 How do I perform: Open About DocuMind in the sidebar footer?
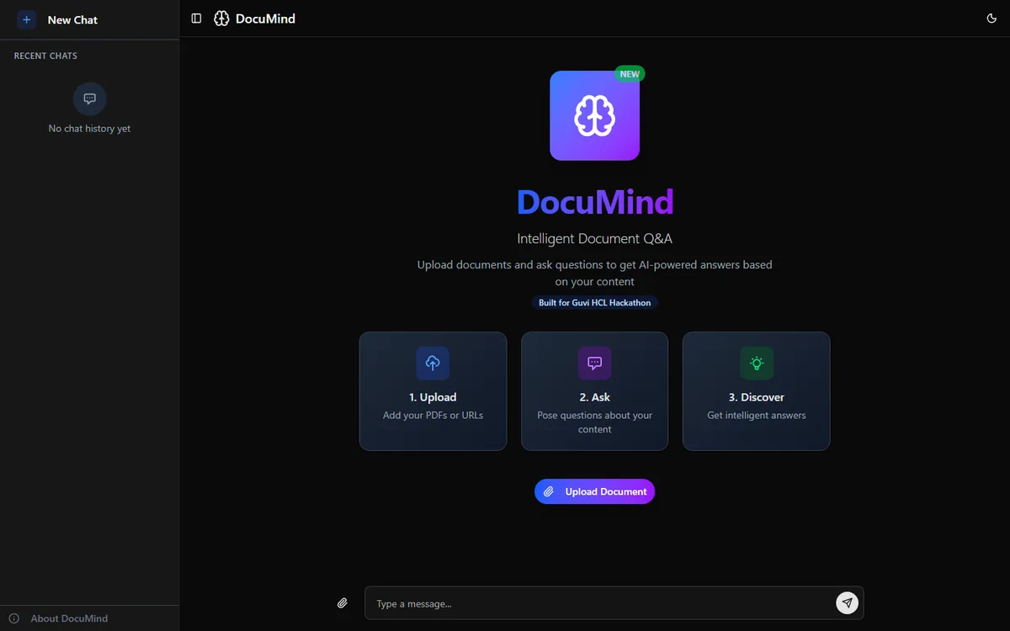pyautogui.click(x=89, y=618)
